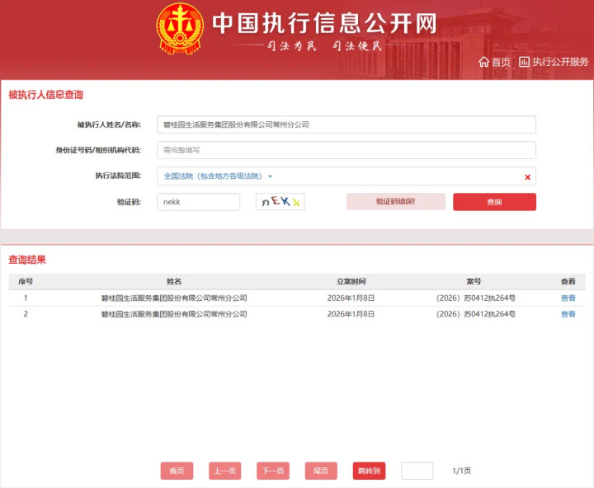Focus the 被执行人姓名/名称 input field
This screenshot has width=594, height=488.
pyautogui.click(x=346, y=124)
